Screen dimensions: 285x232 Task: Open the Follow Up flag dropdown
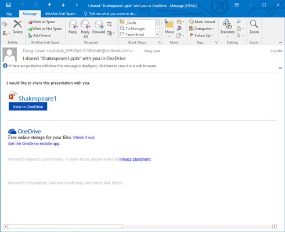pyautogui.click(x=201, y=35)
